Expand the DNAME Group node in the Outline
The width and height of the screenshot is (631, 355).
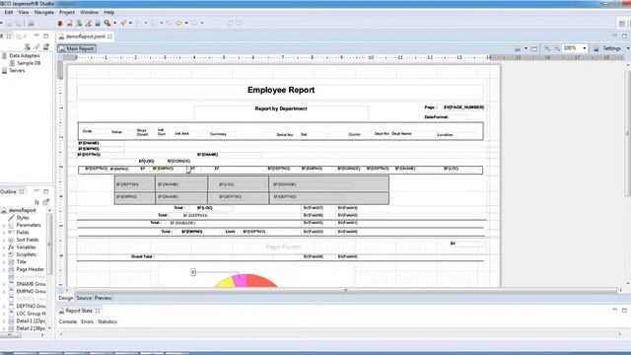point(4,284)
